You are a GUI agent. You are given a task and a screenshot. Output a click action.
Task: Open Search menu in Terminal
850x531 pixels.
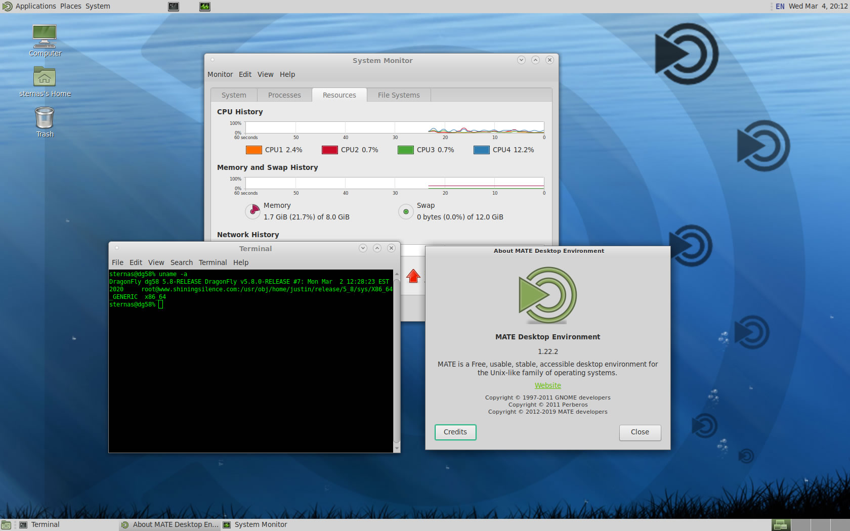pyautogui.click(x=182, y=262)
